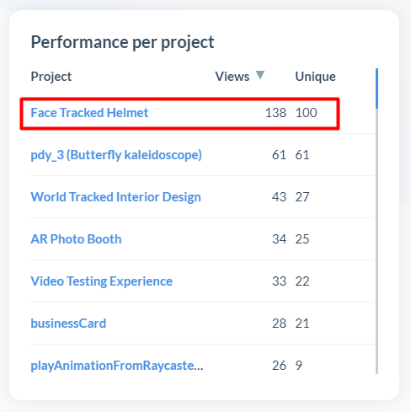Open the Face Tracked Helmet project
Image resolution: width=411 pixels, height=412 pixels.
click(x=89, y=113)
